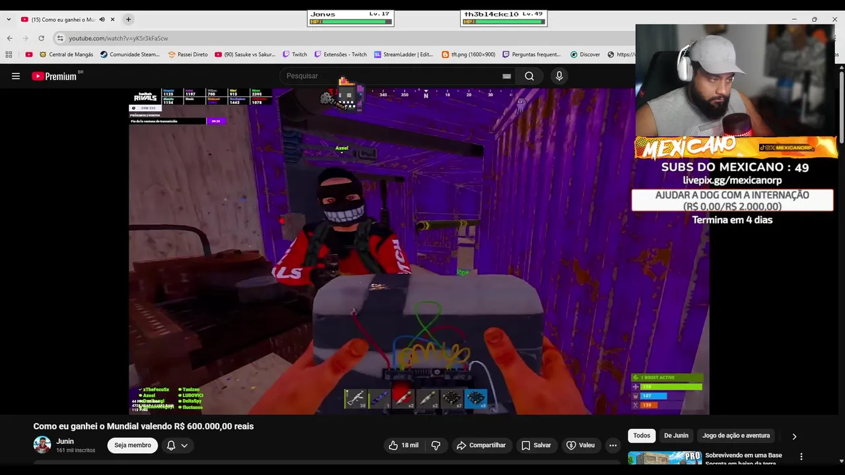Minimize the browser window
This screenshot has width=845, height=475.
794,19
